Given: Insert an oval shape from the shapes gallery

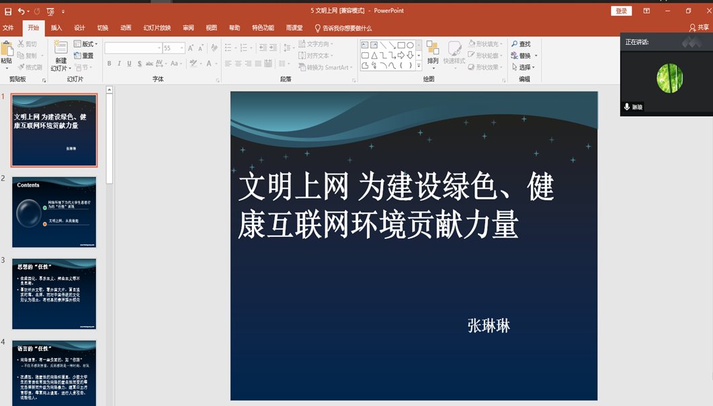Looking at the screenshot, I should 410,44.
